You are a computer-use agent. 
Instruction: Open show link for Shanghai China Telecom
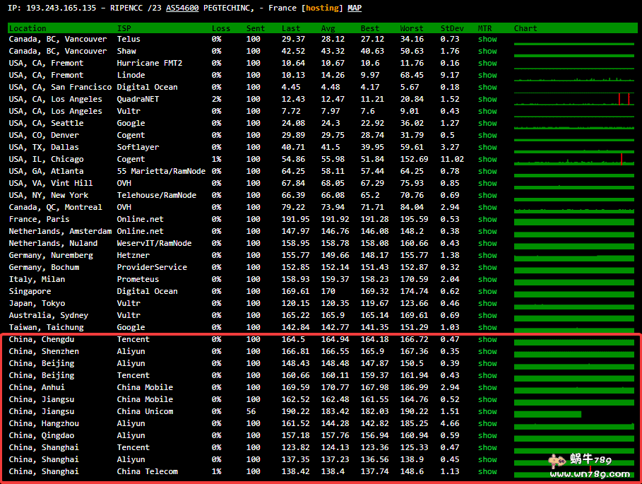coord(487,472)
